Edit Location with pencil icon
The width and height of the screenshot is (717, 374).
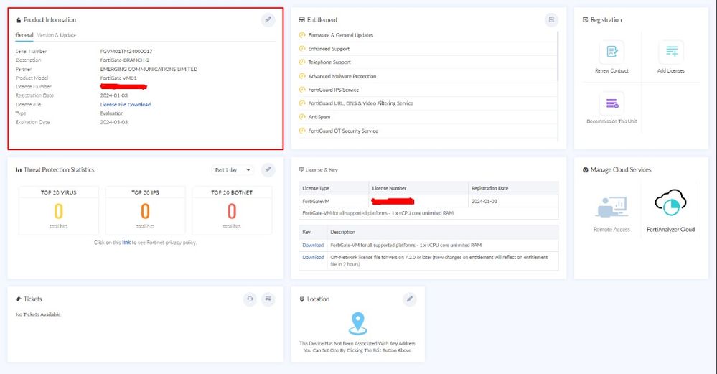410,299
